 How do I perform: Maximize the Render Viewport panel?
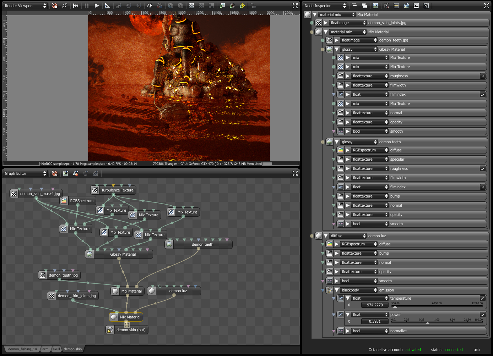(x=295, y=6)
